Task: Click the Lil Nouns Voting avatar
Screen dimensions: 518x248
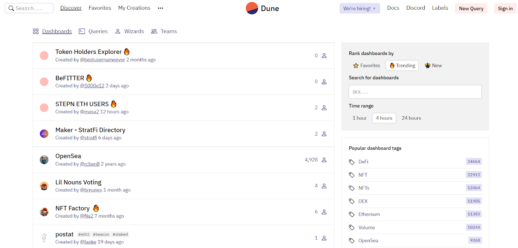Action: point(44,186)
